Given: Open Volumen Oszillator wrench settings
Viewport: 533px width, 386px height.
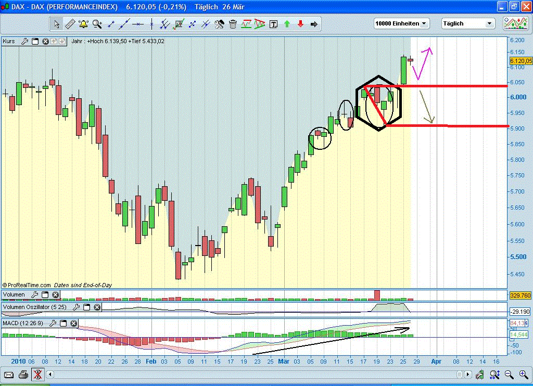Looking at the screenshot, I should [77, 307].
